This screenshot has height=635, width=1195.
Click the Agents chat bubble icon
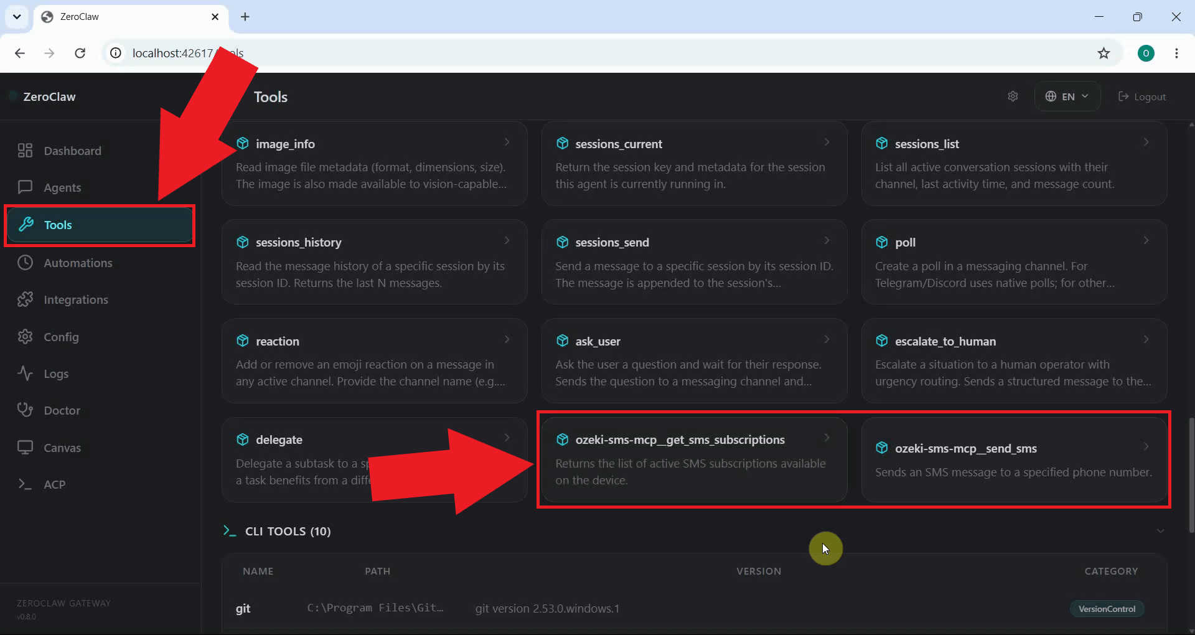(x=25, y=187)
